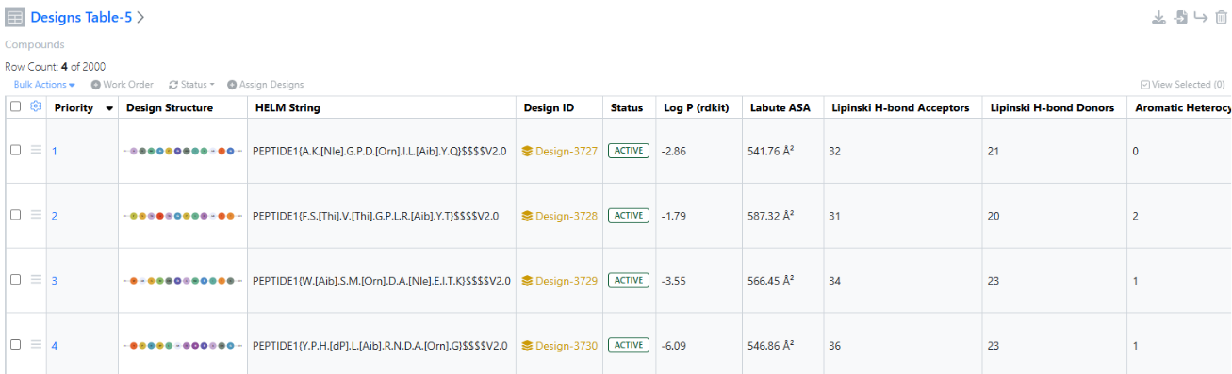Click the Work Order button
Screen dimensions: 1232x374
click(x=122, y=85)
